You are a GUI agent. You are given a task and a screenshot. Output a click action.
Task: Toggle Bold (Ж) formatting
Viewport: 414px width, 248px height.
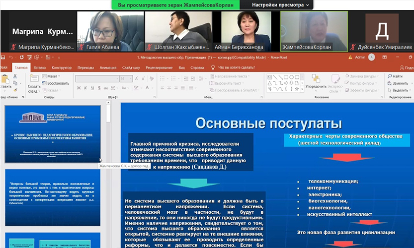(x=79, y=88)
